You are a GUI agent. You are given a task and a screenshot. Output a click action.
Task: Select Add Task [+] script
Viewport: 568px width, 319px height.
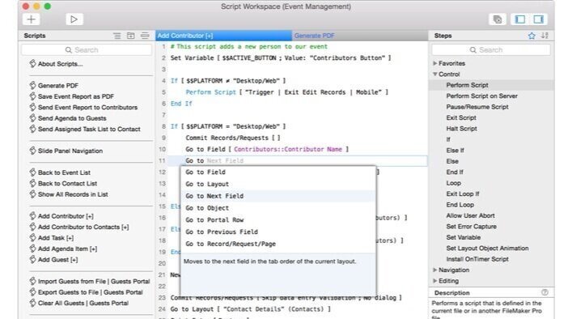click(x=52, y=238)
